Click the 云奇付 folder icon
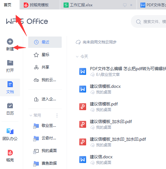 click(x=36, y=138)
